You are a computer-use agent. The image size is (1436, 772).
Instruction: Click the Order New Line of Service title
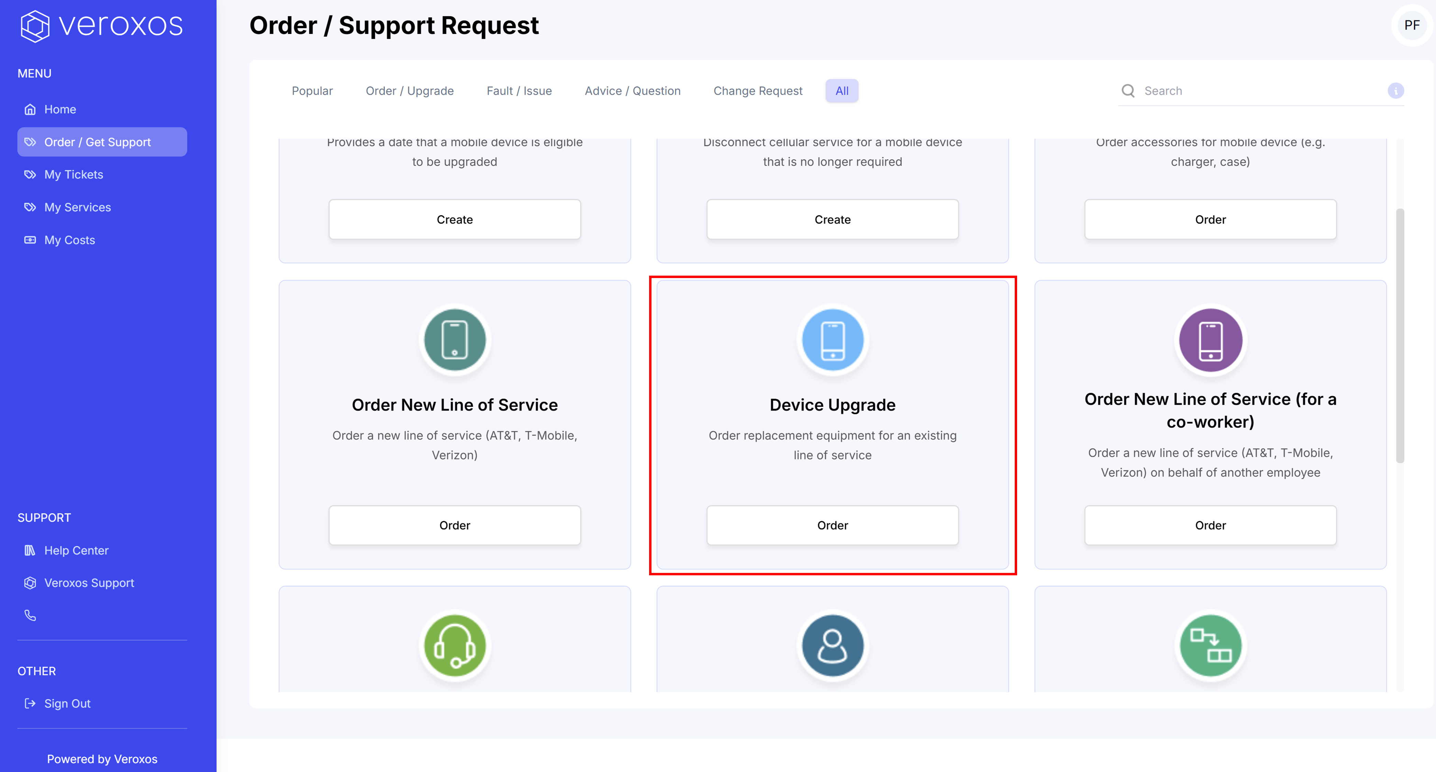(454, 405)
